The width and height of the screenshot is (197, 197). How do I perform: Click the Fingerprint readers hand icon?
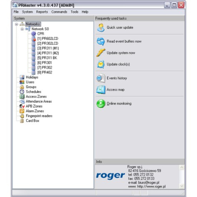22,116
